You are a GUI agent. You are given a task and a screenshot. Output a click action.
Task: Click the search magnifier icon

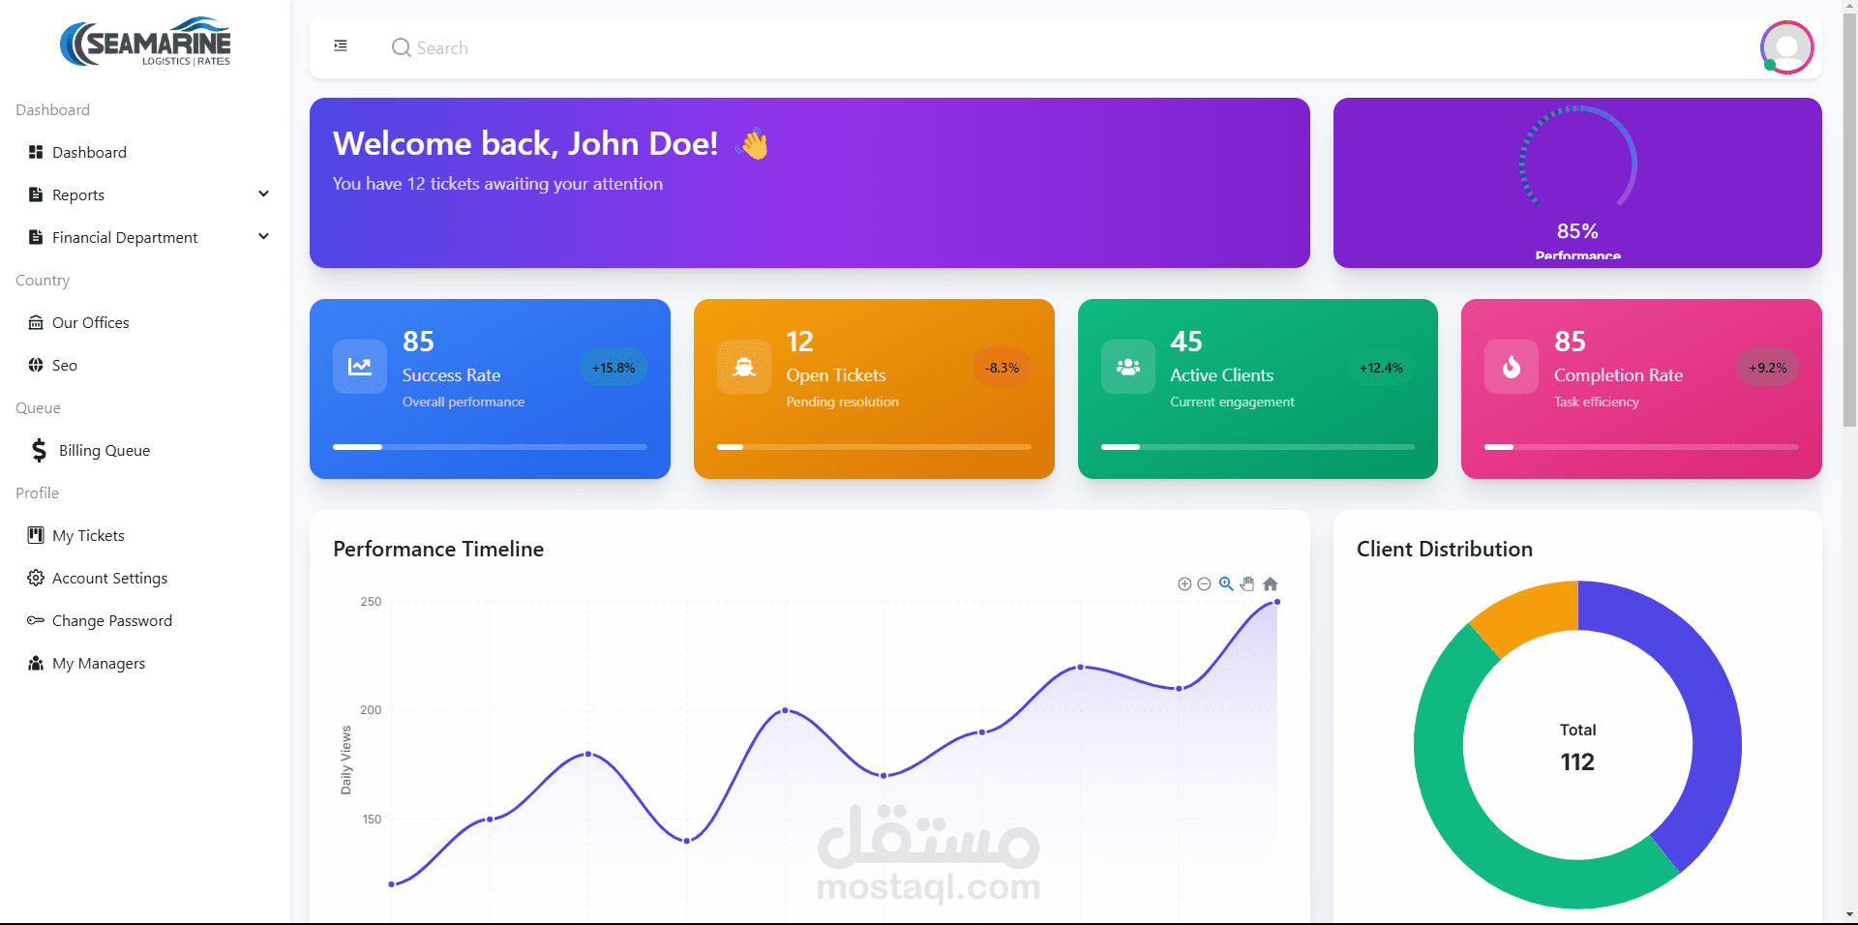click(401, 47)
